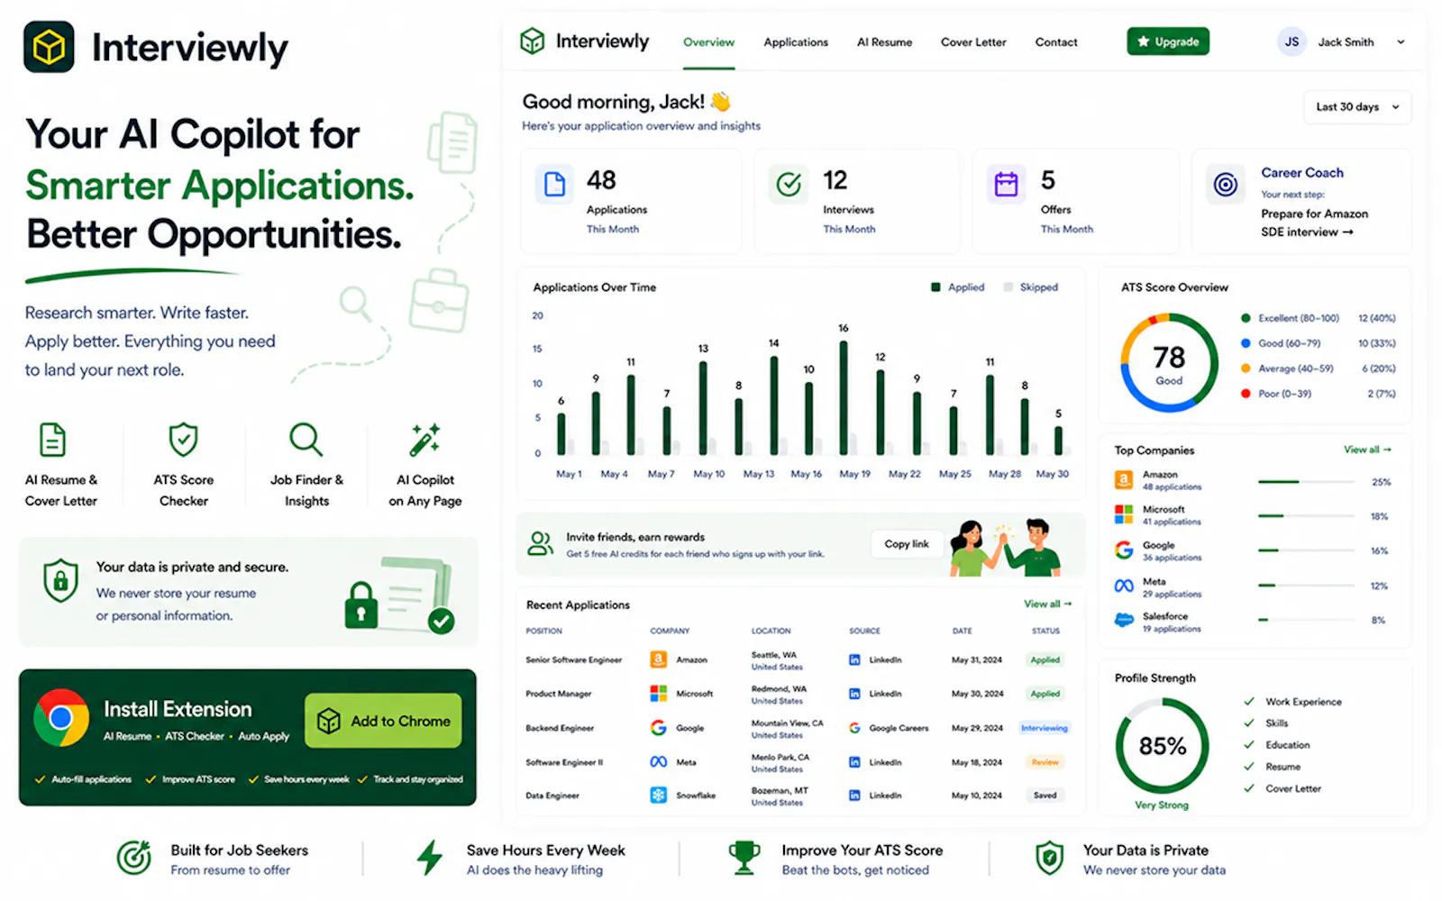Click the 85% profile strength ring
Viewport: 1442px width, 901px height.
click(1162, 746)
